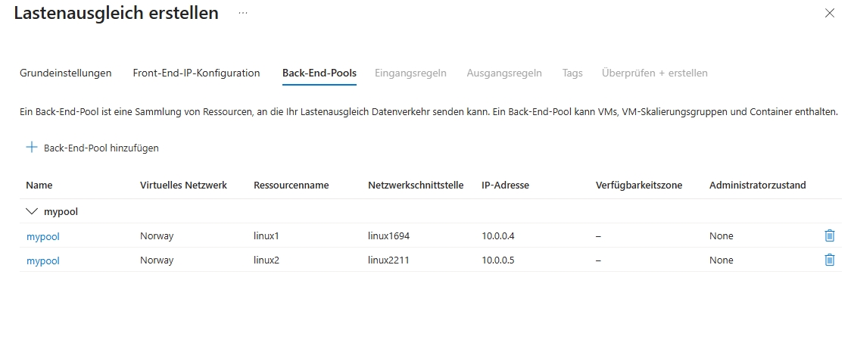Click Back-End-Pool hinzufügen
This screenshot has height=343, width=854.
101,148
